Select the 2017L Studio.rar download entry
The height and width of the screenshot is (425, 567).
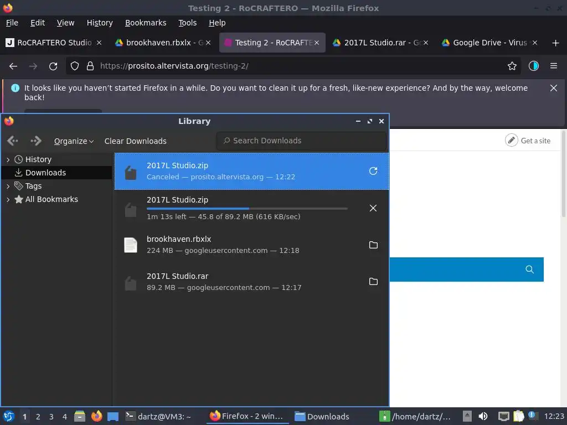pyautogui.click(x=252, y=282)
